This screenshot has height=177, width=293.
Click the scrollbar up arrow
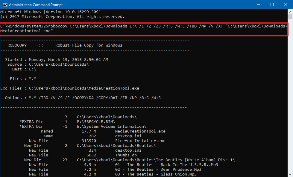pos(290,12)
